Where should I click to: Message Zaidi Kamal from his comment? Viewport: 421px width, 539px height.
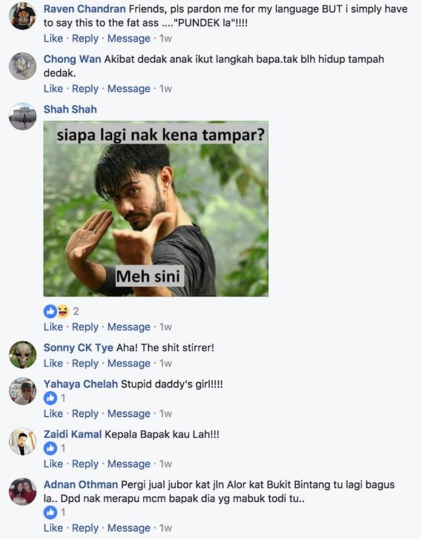coord(129,464)
